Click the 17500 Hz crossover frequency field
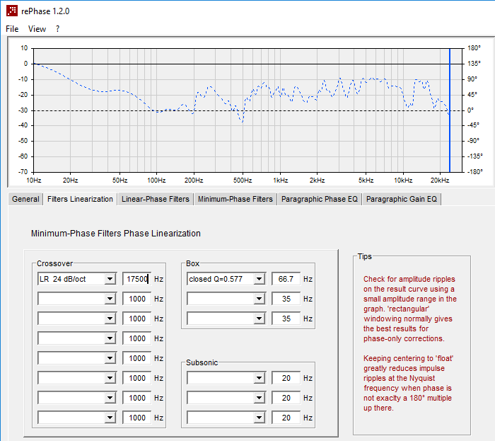This screenshot has height=441, width=495. point(137,279)
